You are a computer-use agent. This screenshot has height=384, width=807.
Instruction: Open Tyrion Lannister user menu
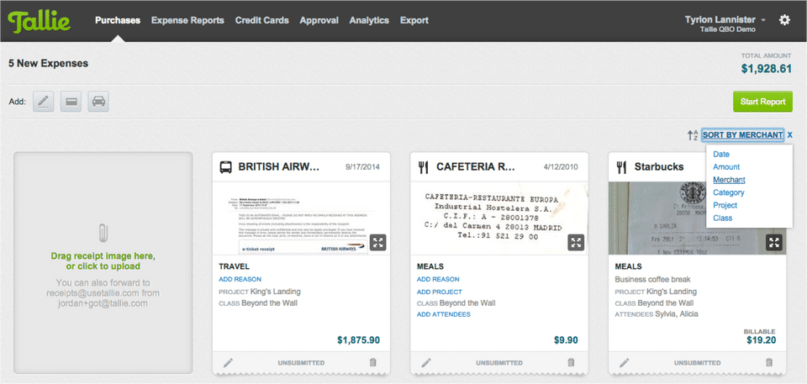[x=725, y=19]
